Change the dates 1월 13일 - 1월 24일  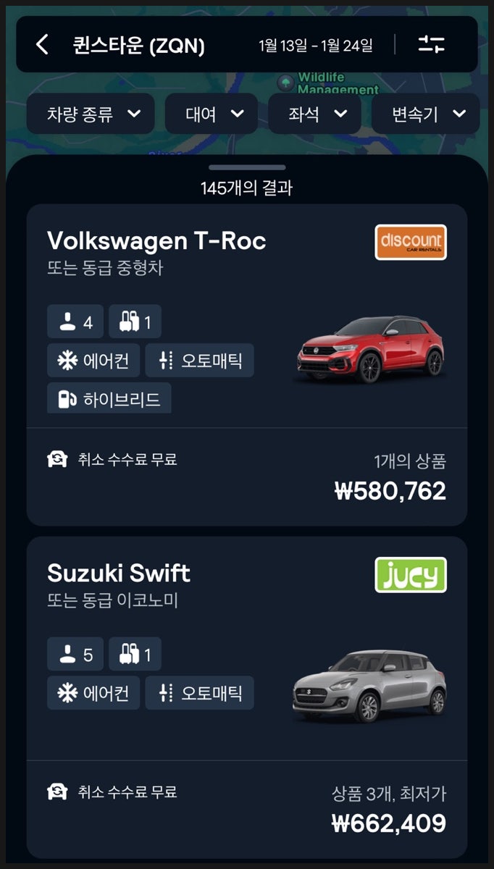coord(316,46)
